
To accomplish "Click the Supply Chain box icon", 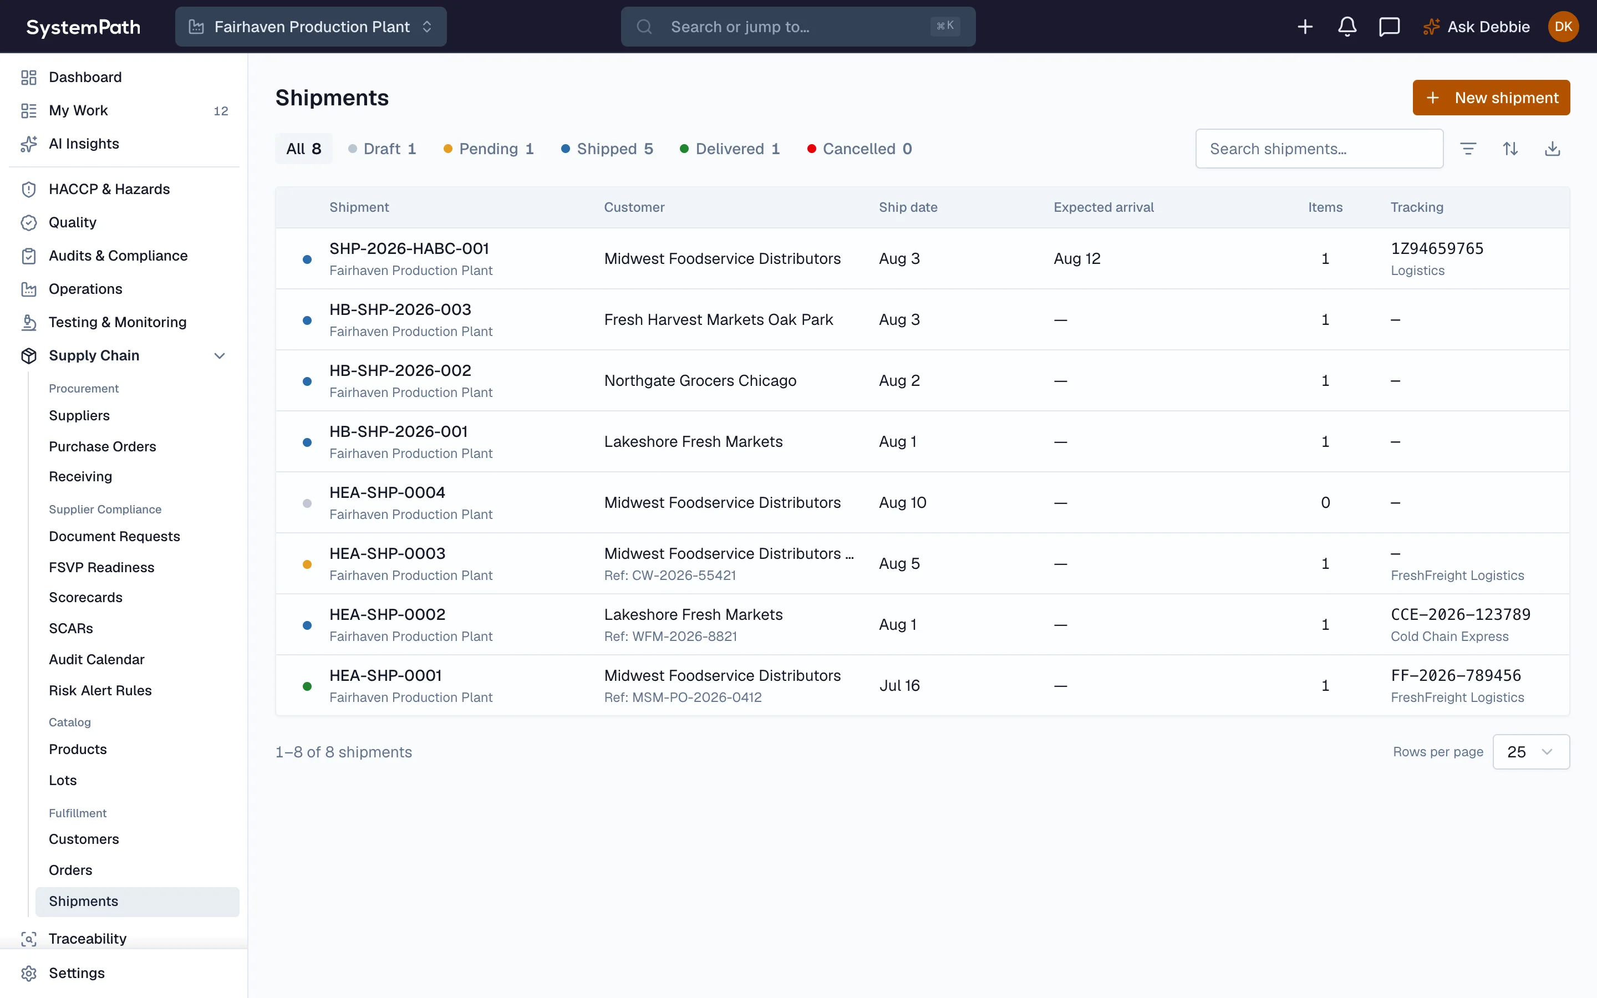I will (28, 356).
